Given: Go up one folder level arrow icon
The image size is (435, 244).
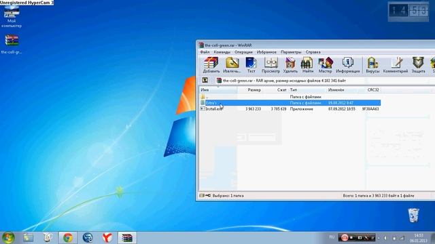Looking at the screenshot, I should [205, 80].
